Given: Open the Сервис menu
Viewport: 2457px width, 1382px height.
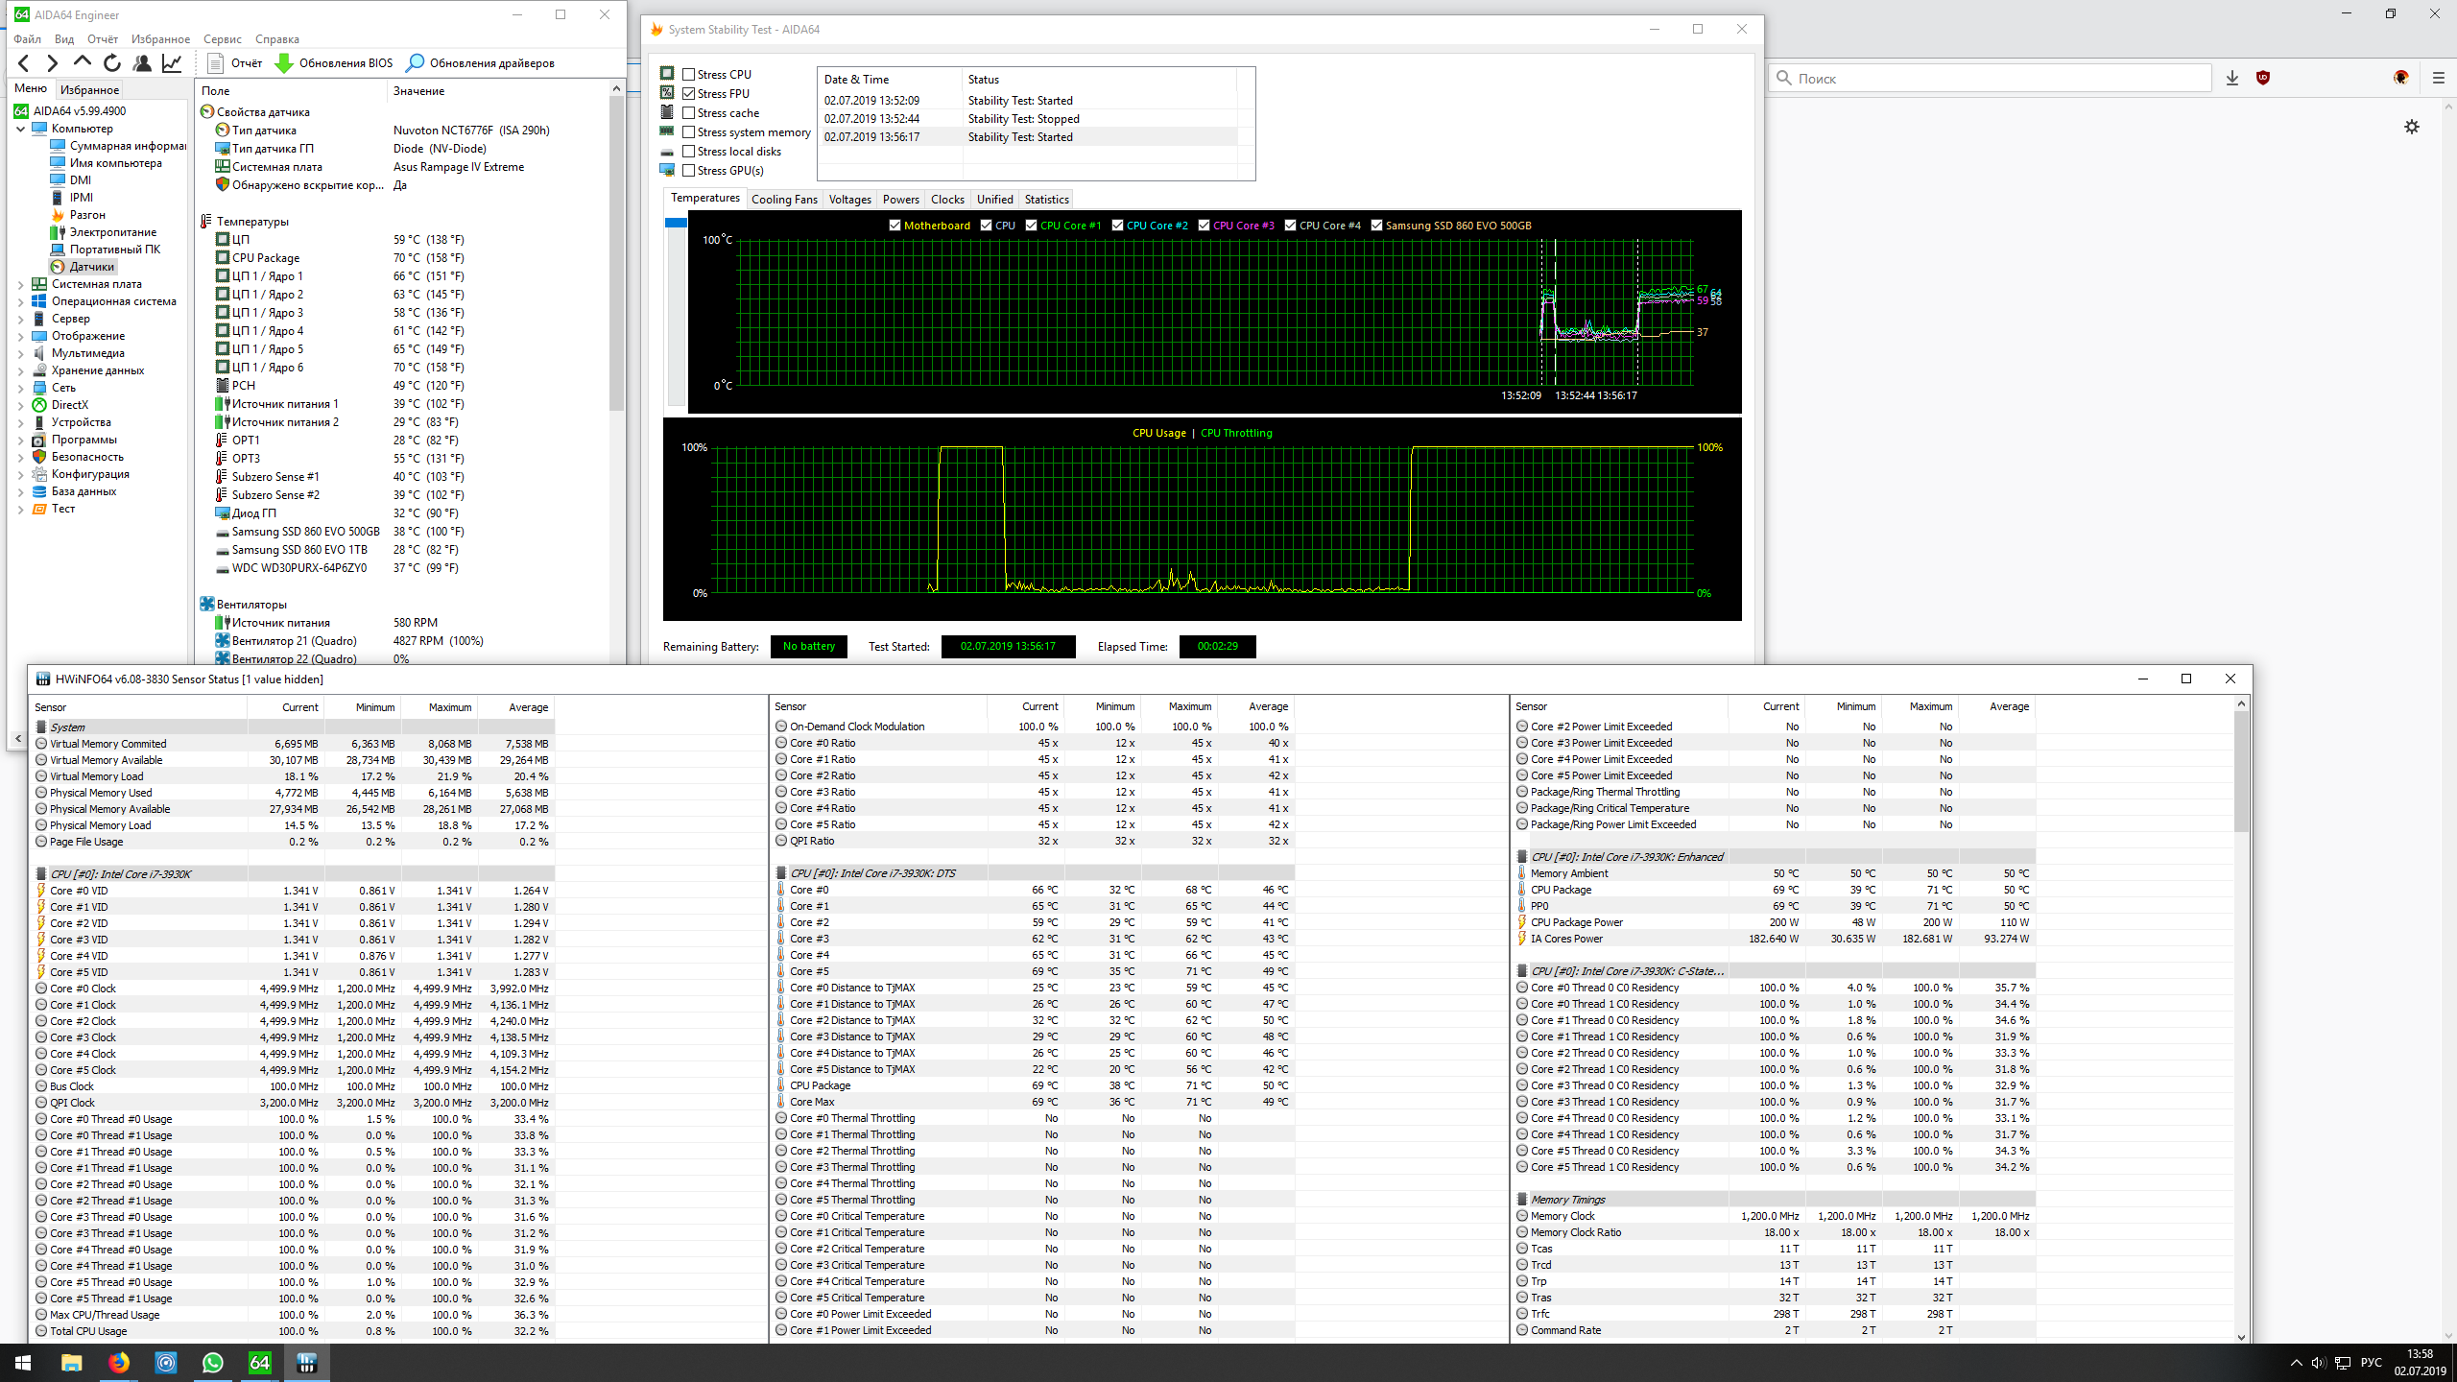Looking at the screenshot, I should 222,39.
